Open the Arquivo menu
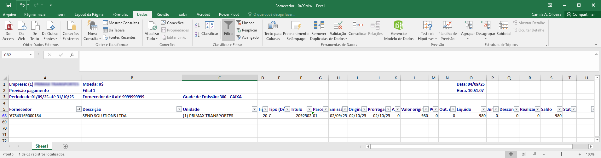 pos(9,14)
